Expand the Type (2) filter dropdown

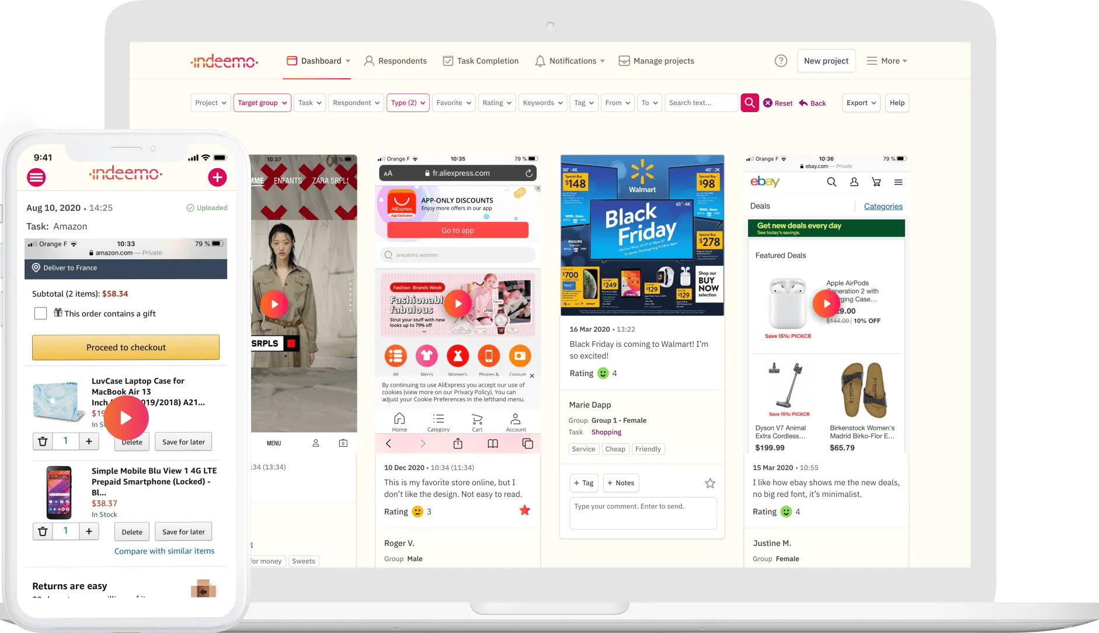(408, 103)
